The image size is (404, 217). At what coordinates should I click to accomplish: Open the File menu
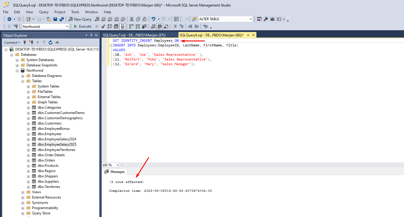[6, 12]
